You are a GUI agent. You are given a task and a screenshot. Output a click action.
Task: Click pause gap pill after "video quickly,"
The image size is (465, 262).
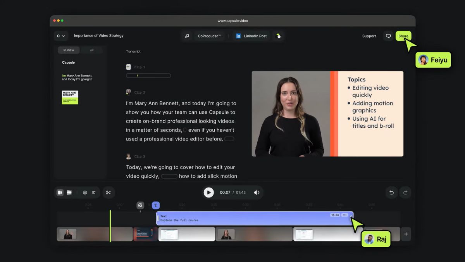pos(169,176)
